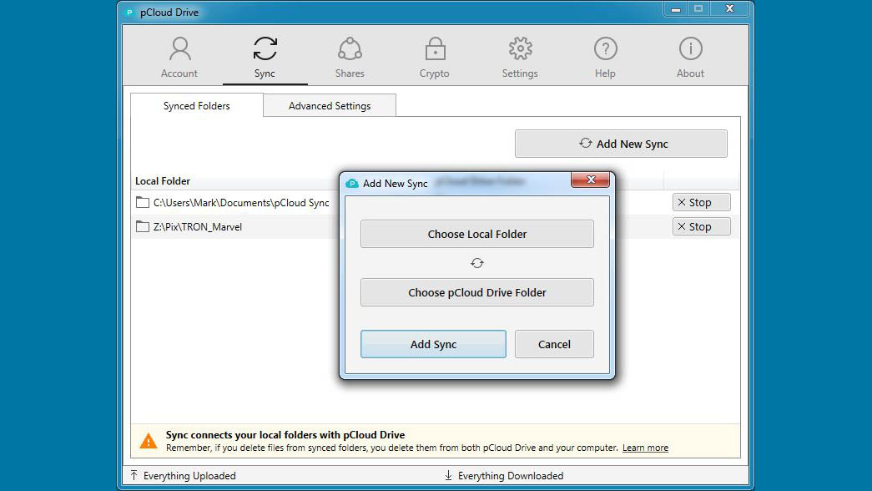The height and width of the screenshot is (491, 872).
Task: Click the pCloud icon in Add New Sync dialog title
Action: pyautogui.click(x=352, y=183)
